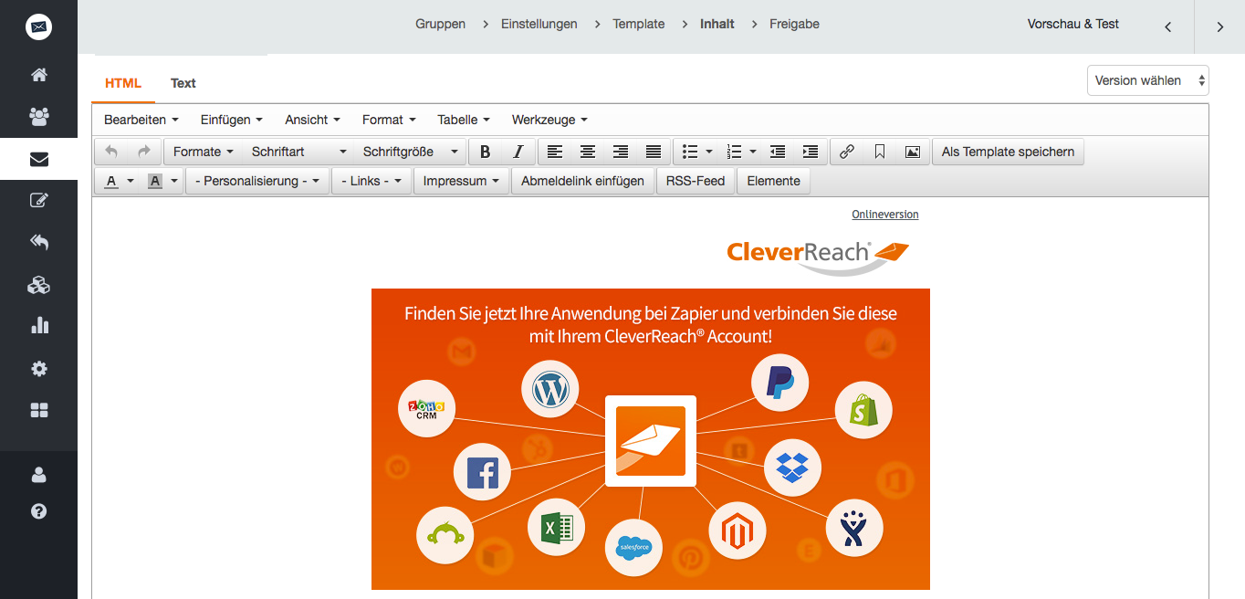1245x599 pixels.
Task: Open the Schriftart font dropdown
Action: pos(299,152)
